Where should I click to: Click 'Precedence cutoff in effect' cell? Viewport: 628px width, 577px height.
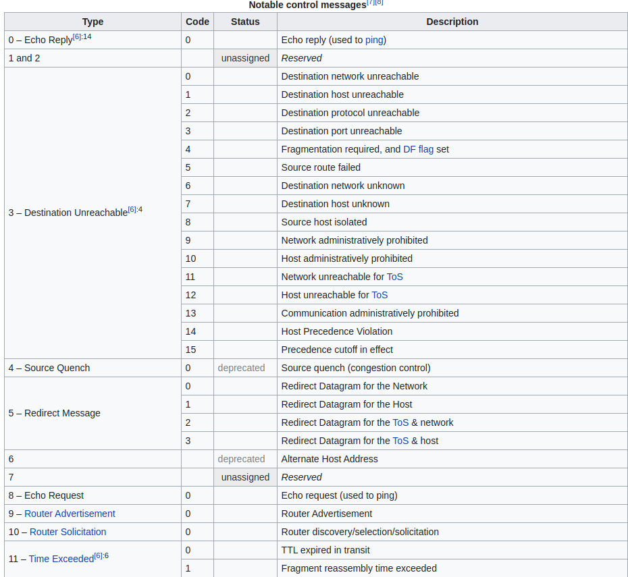coord(452,350)
